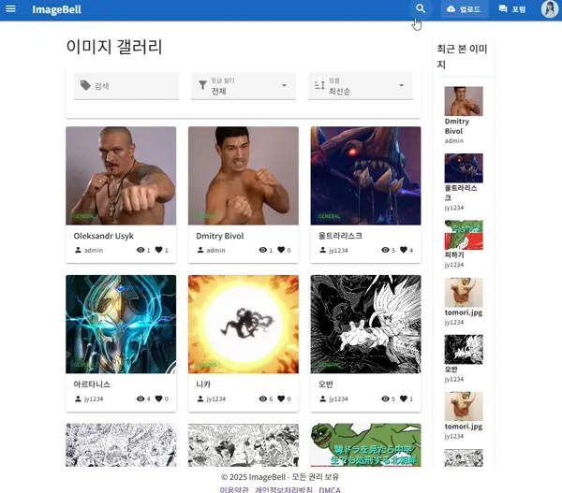Click the heart icon on 아르타니스 card
Screen dimensions: 562x493
point(158,399)
